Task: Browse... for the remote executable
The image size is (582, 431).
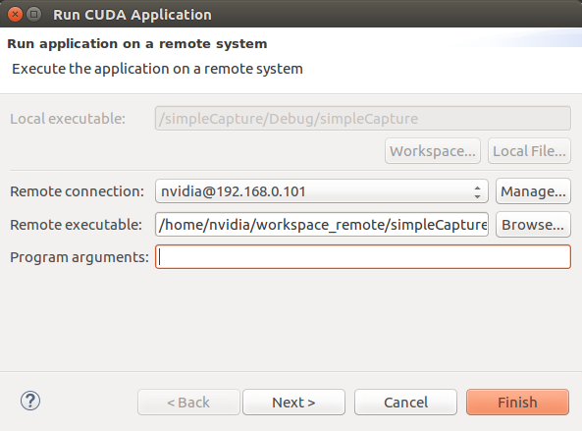Action: click(x=533, y=225)
